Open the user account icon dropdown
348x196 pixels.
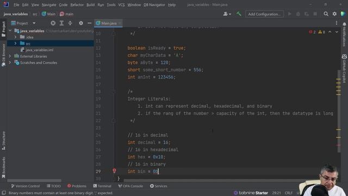pos(227,14)
